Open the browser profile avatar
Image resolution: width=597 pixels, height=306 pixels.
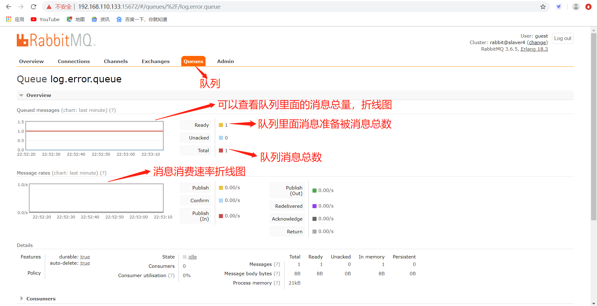[x=576, y=7]
